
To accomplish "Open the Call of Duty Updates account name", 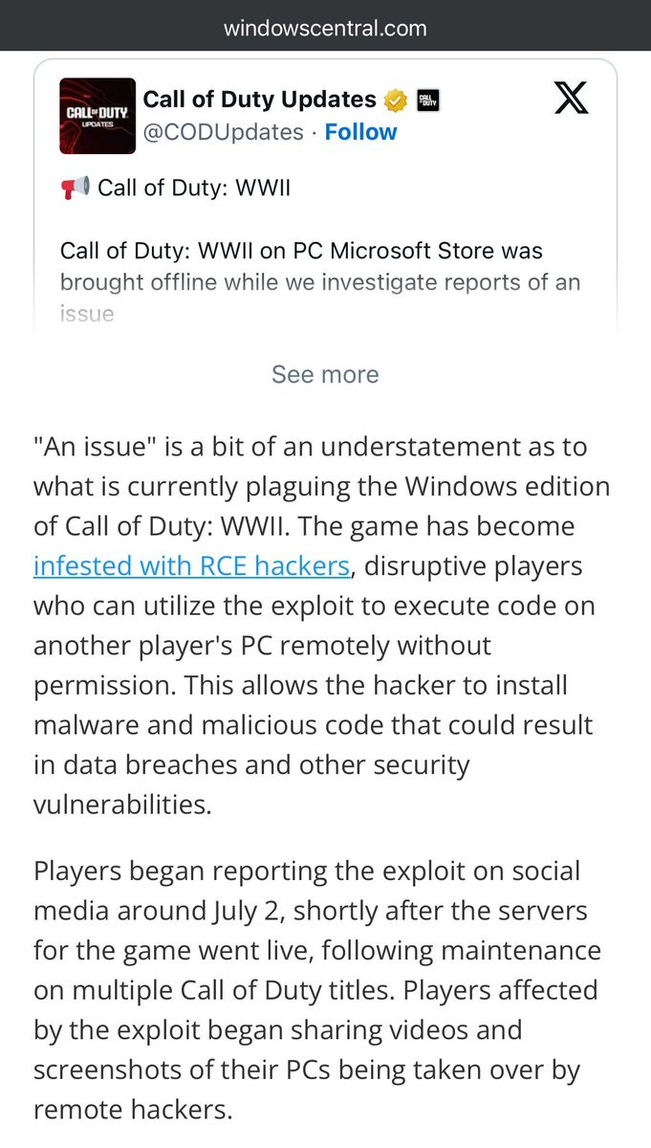I will [260, 99].
